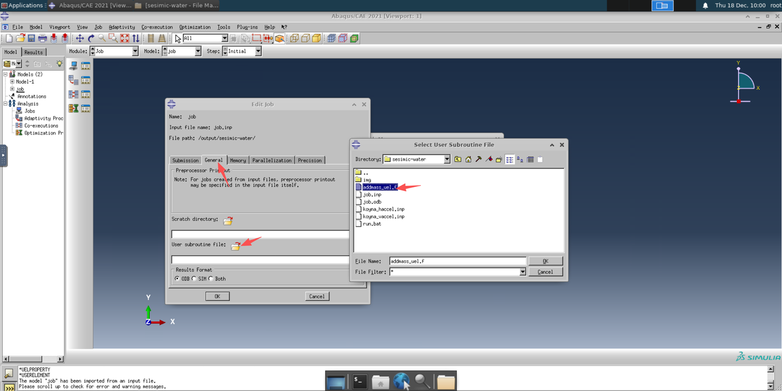Switch to the Parallelization tab
782x391 pixels.
[272, 160]
